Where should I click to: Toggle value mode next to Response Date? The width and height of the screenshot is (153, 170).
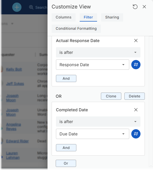[136, 65]
